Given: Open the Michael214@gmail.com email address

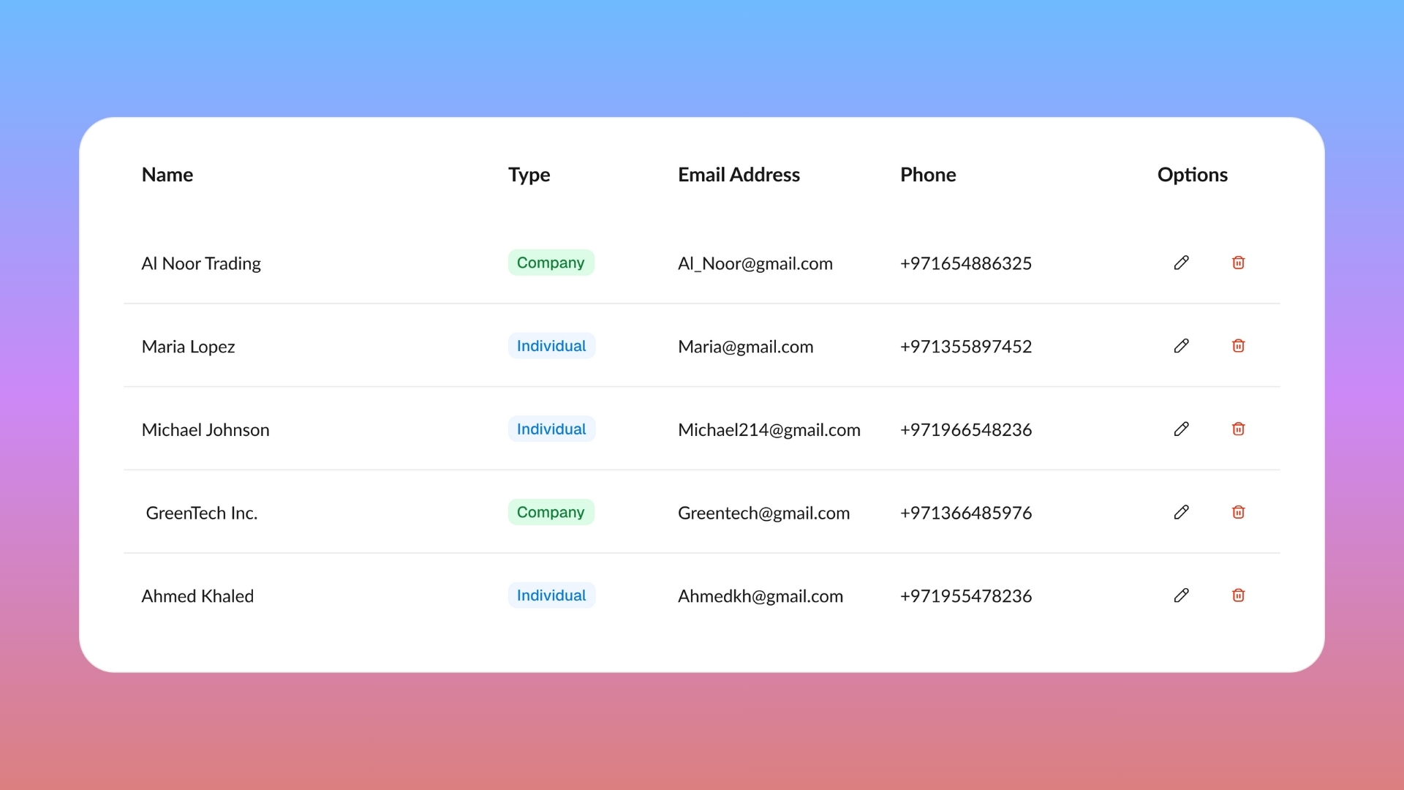Looking at the screenshot, I should tap(769, 430).
